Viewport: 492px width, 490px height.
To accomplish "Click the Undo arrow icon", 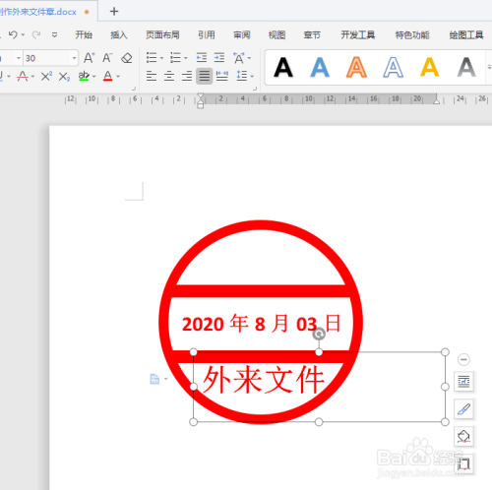I will tap(13, 34).
